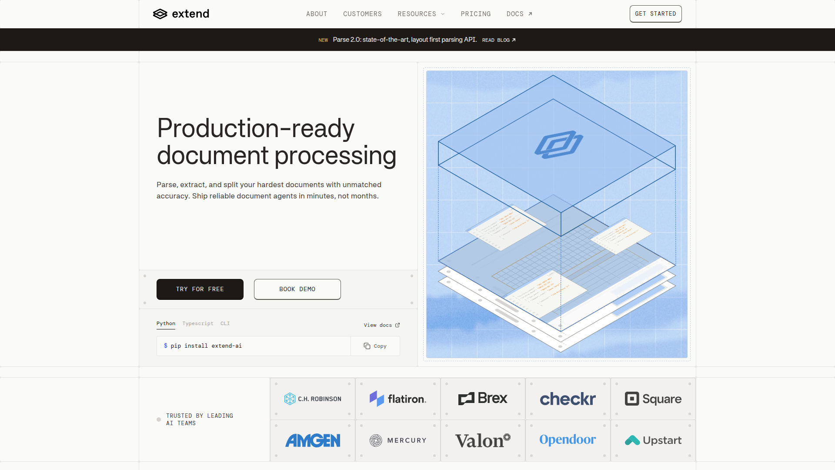This screenshot has height=470, width=835.
Task: Click the extend logo icon
Action: coord(160,14)
